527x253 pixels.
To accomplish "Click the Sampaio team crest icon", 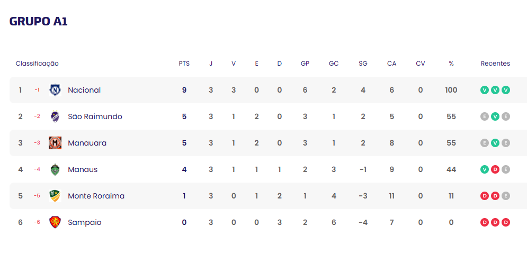I will [55, 222].
